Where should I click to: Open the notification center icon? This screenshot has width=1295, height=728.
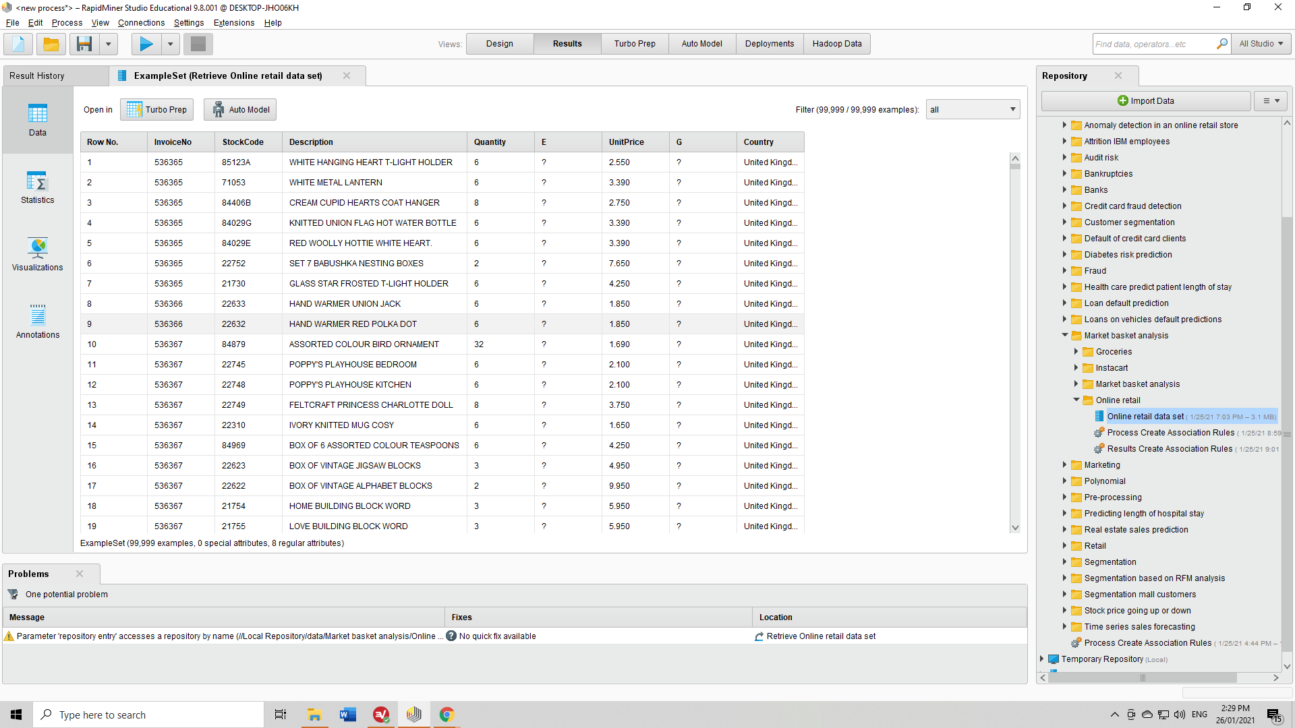click(x=1274, y=715)
